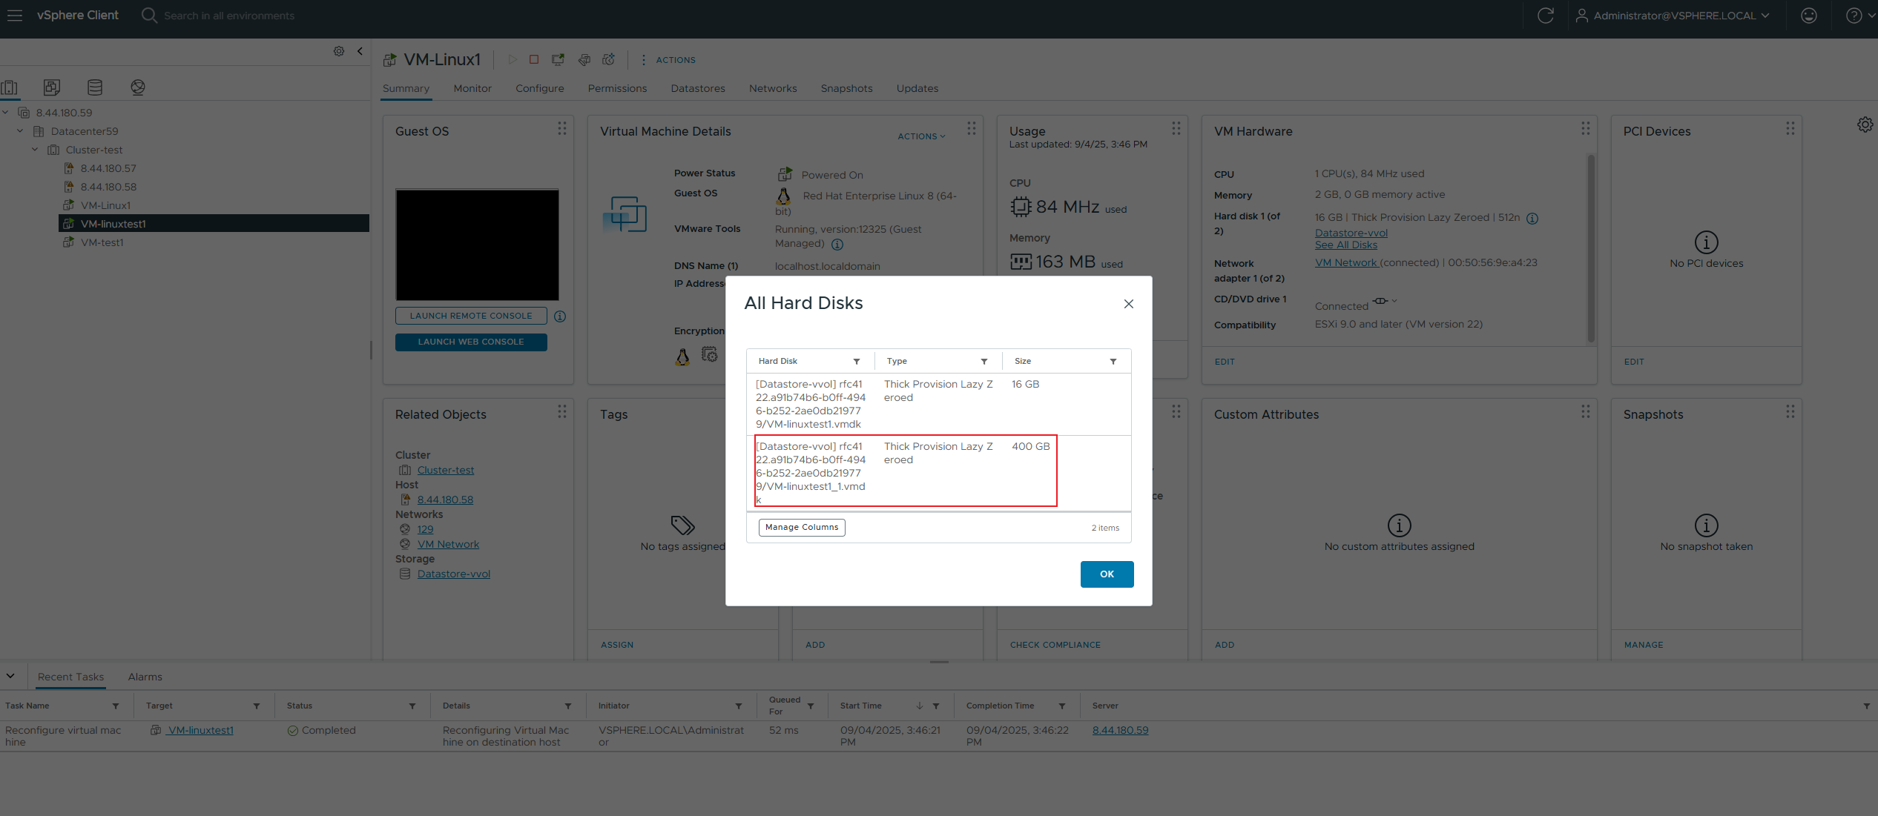Select the 400 GB hard disk row
Viewport: 1878px width, 816px height.
tap(938, 473)
